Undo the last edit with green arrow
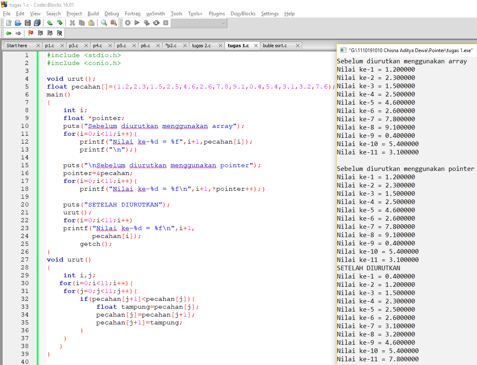The height and width of the screenshot is (365, 477). click(50, 23)
